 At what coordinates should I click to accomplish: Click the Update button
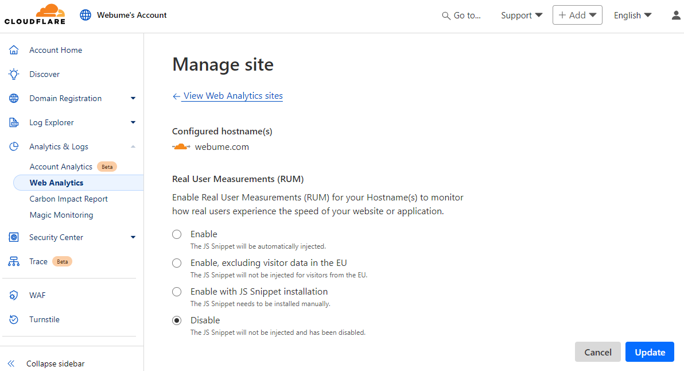[x=650, y=351]
